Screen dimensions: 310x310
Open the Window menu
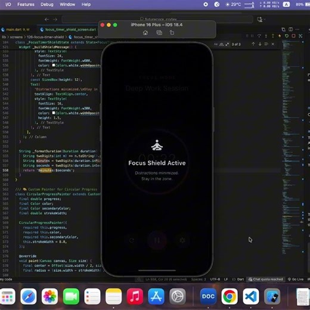coord(67,4)
